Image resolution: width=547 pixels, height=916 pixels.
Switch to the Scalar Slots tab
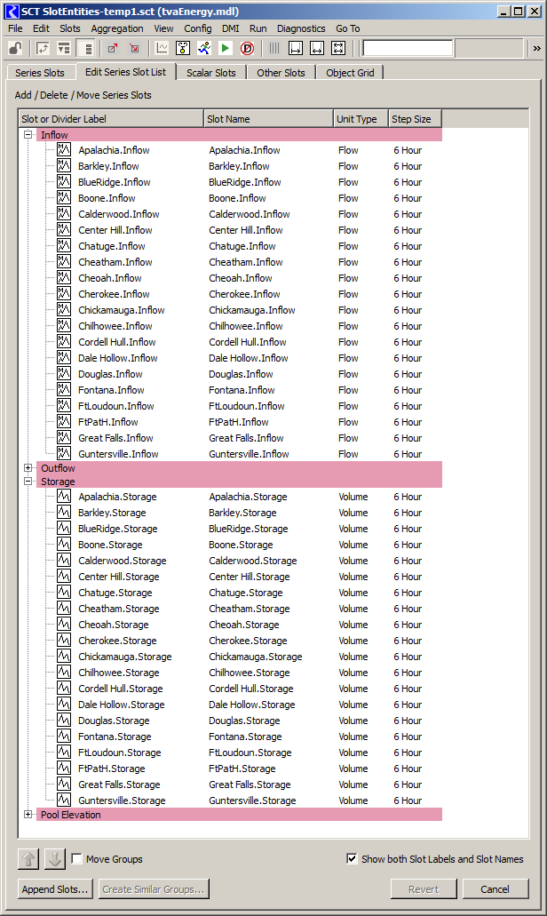tap(210, 73)
